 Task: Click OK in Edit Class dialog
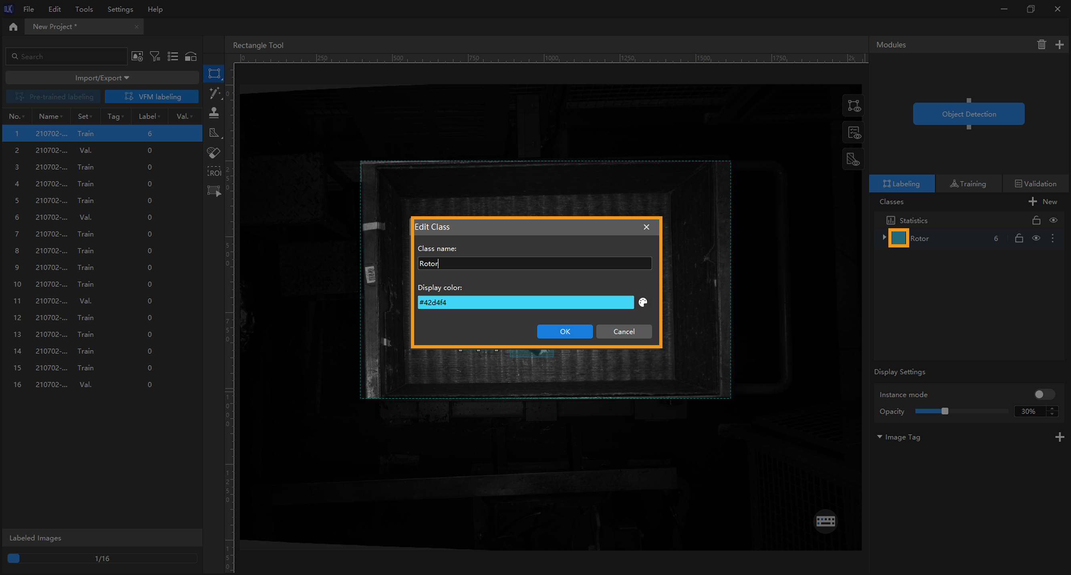[x=565, y=332]
